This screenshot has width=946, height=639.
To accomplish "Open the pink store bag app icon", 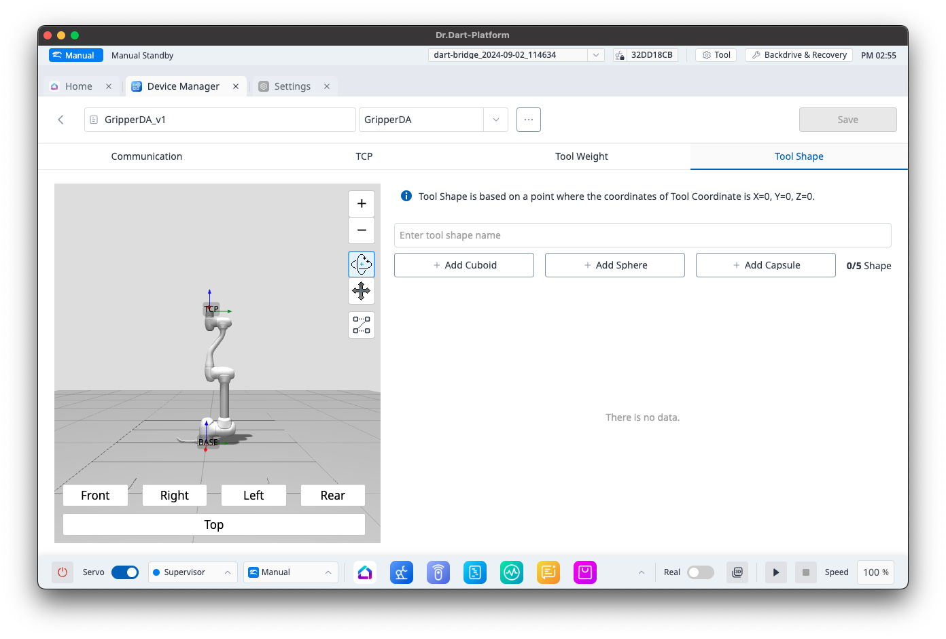I will (584, 572).
